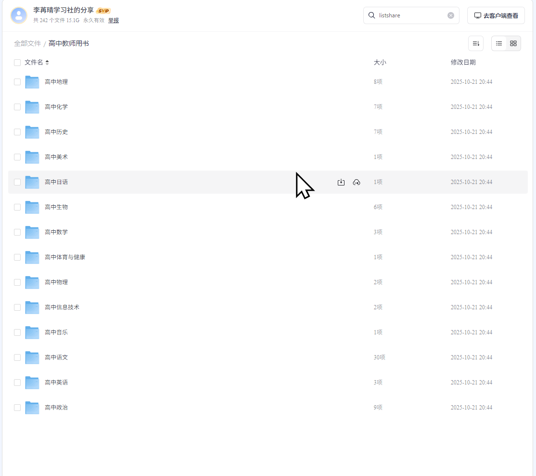Click save-to-cloud icon on 高中日语 row
The image size is (536, 476).
click(357, 182)
